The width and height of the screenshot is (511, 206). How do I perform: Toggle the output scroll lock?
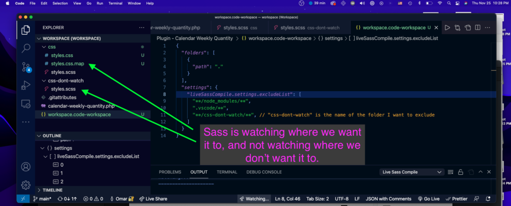tap(461, 172)
